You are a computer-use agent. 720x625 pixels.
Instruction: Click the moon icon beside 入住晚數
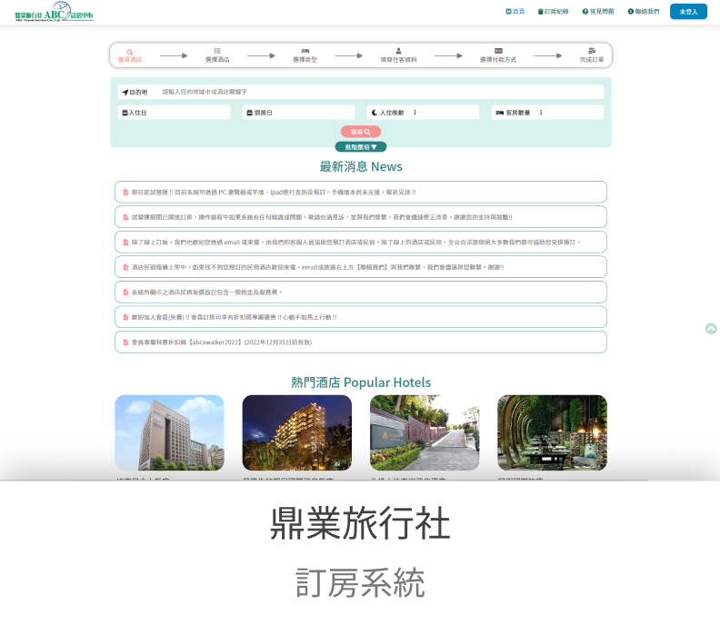coord(375,113)
